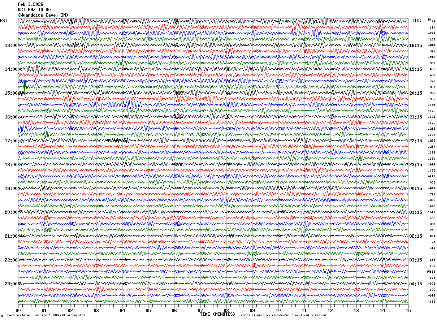Click the 03:15 UTC time label

[416, 260]
